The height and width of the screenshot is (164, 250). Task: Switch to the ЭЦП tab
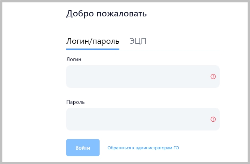(x=138, y=41)
